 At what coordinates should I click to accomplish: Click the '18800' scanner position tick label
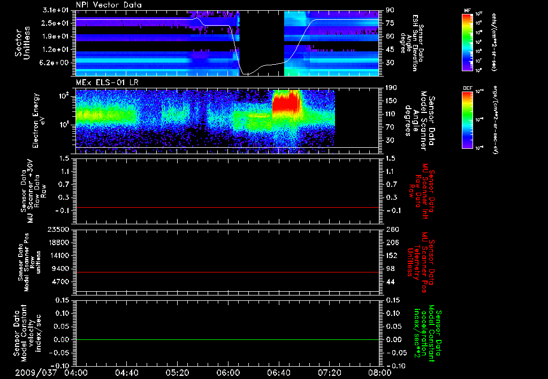tap(58, 242)
